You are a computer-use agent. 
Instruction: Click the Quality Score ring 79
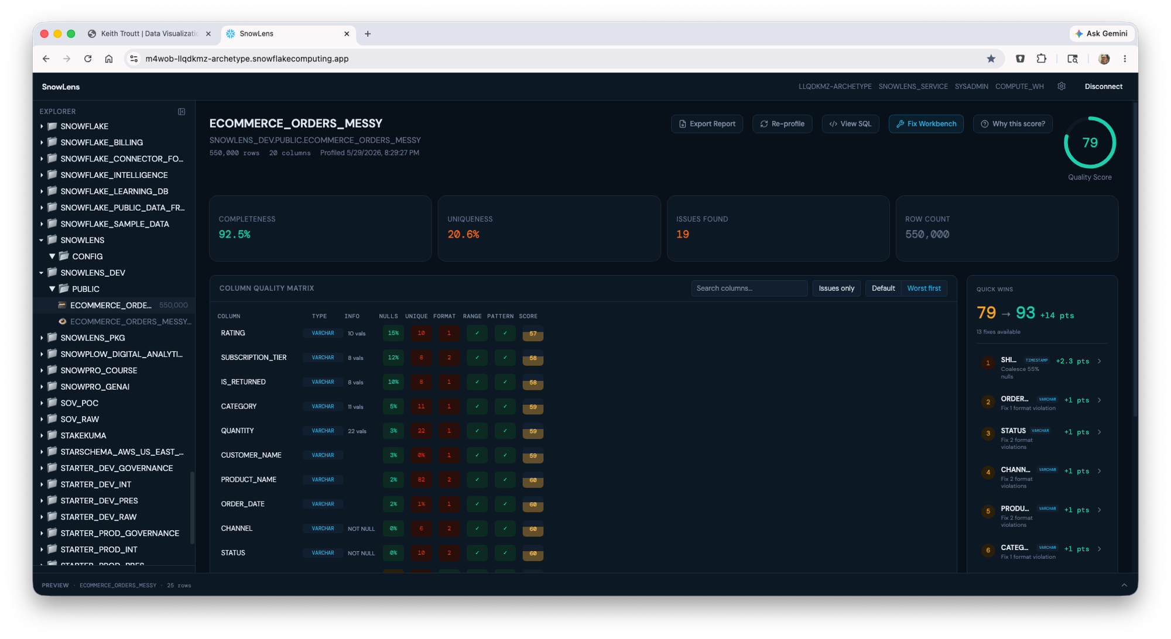[x=1090, y=143]
